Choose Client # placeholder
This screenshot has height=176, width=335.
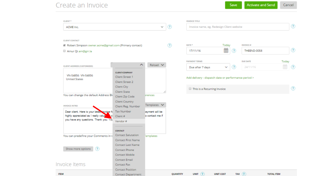pyautogui.click(x=120, y=116)
